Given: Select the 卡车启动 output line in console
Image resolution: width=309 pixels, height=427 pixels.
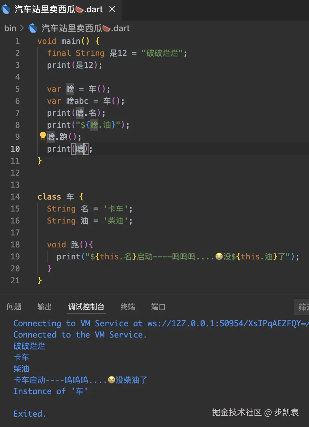Looking at the screenshot, I should [x=79, y=380].
